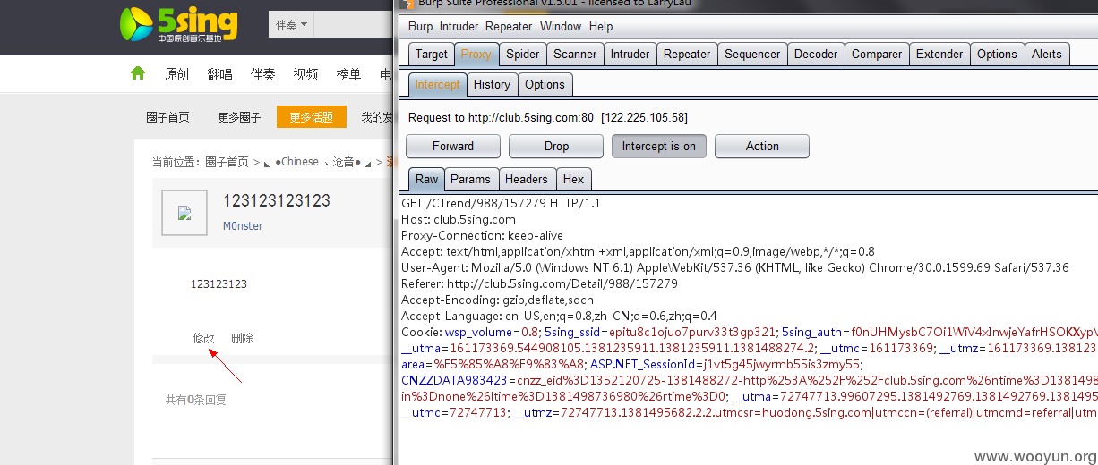Click the 5sing search input field
The height and width of the screenshot is (465, 1098).
click(353, 25)
